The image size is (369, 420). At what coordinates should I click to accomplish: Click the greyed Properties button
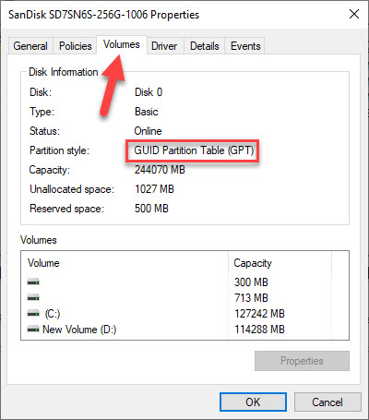point(302,361)
